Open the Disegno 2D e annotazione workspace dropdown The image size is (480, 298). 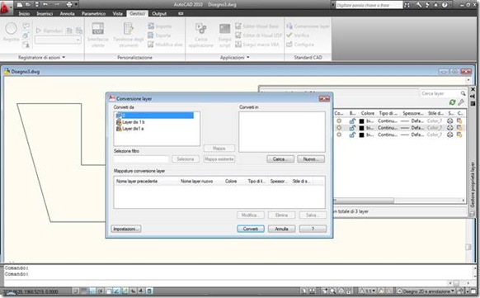point(426,291)
